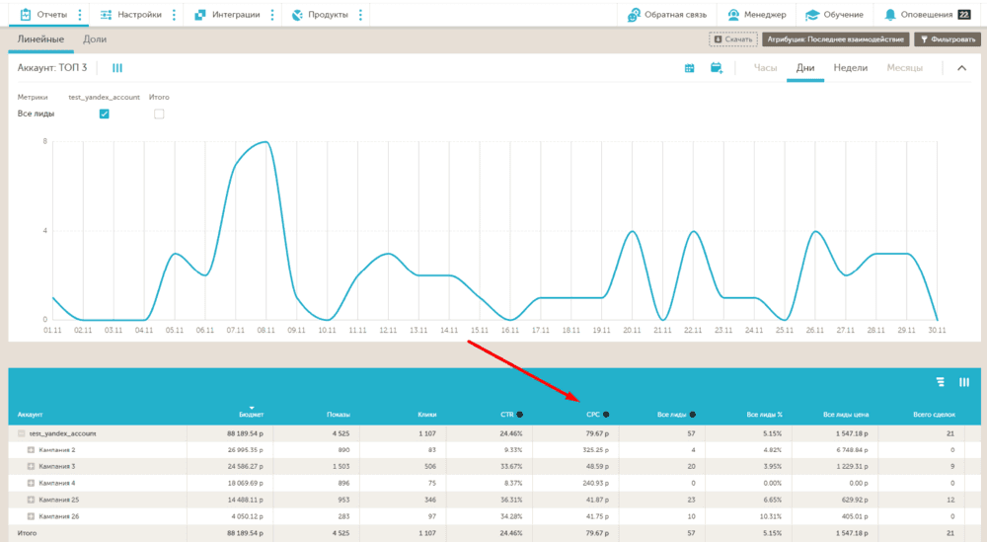Click the calendar date picker icon
The width and height of the screenshot is (987, 542).
(x=689, y=68)
